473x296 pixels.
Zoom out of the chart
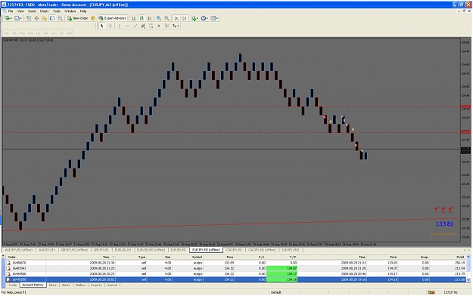pyautogui.click(x=166, y=18)
